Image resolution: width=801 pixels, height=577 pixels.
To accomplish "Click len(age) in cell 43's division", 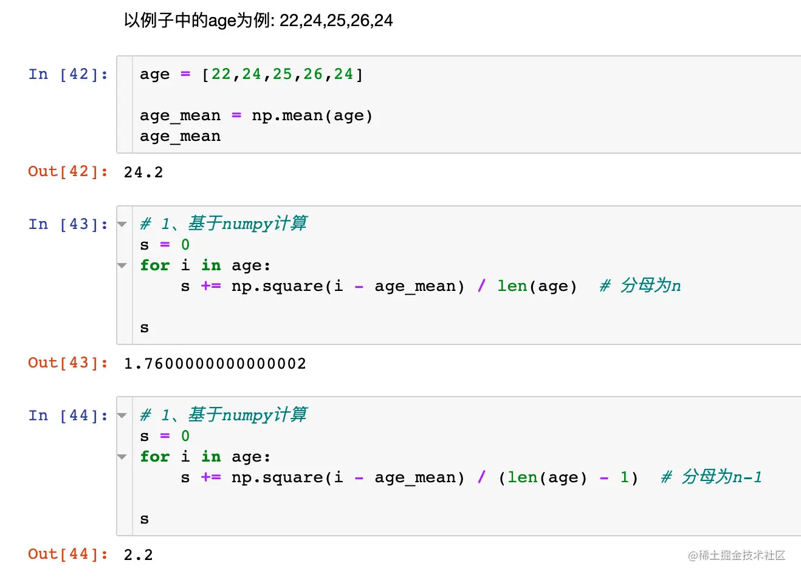I will coord(537,286).
